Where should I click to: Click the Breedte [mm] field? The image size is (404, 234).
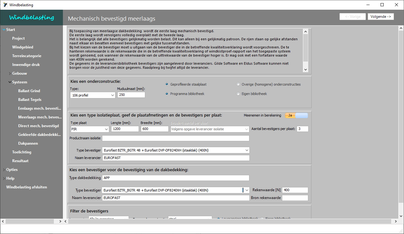pyautogui.click(x=155, y=129)
